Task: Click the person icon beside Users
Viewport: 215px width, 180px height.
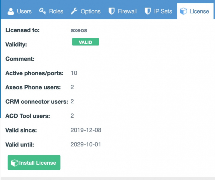Action: (x=11, y=11)
